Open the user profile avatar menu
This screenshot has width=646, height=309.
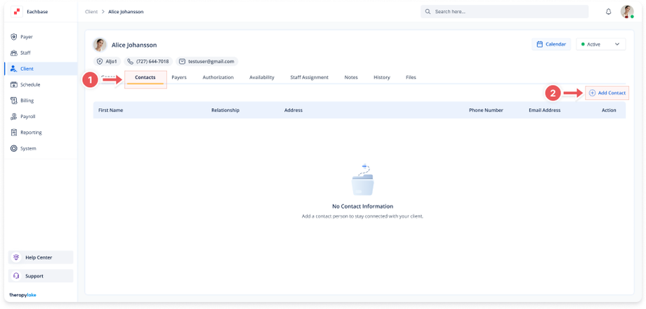627,11
